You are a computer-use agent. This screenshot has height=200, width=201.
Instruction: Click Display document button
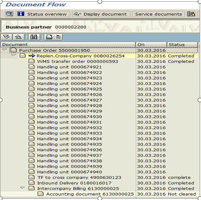pos(101,14)
